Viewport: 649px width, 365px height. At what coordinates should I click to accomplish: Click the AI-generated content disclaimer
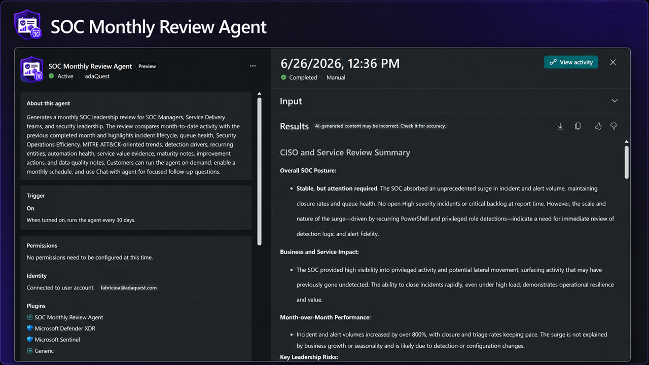(x=380, y=126)
